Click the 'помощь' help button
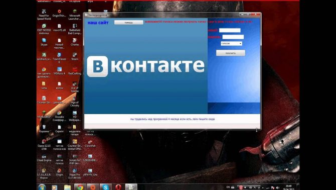The width and height of the screenshot is (336, 190). (128, 22)
